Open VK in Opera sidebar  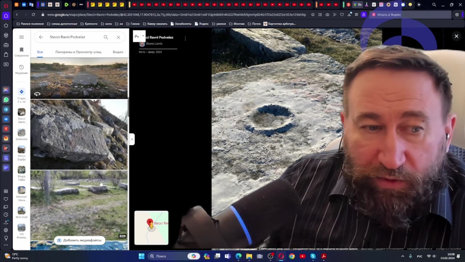(6, 119)
